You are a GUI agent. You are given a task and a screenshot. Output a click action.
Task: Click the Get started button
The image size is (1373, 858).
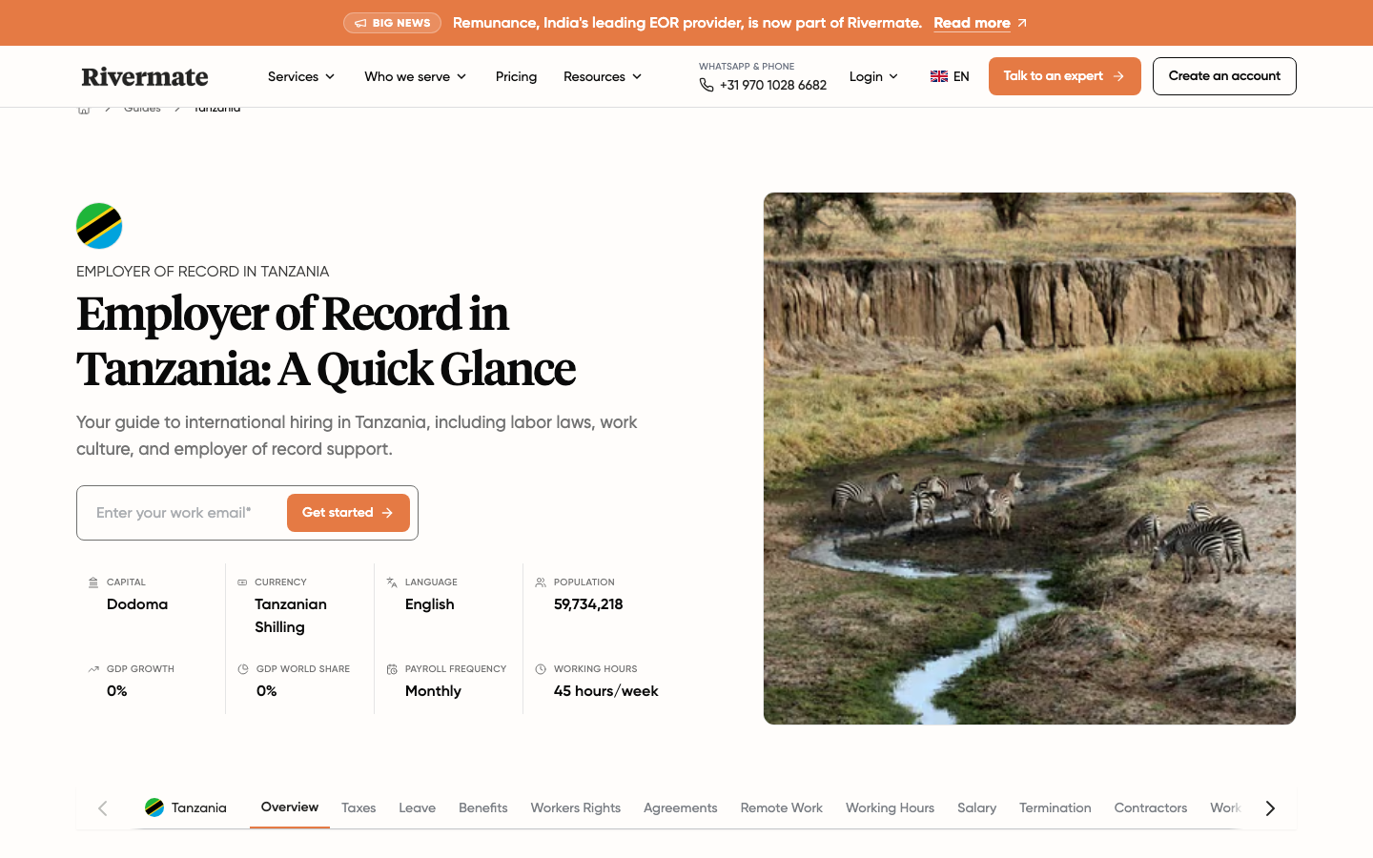click(x=348, y=513)
